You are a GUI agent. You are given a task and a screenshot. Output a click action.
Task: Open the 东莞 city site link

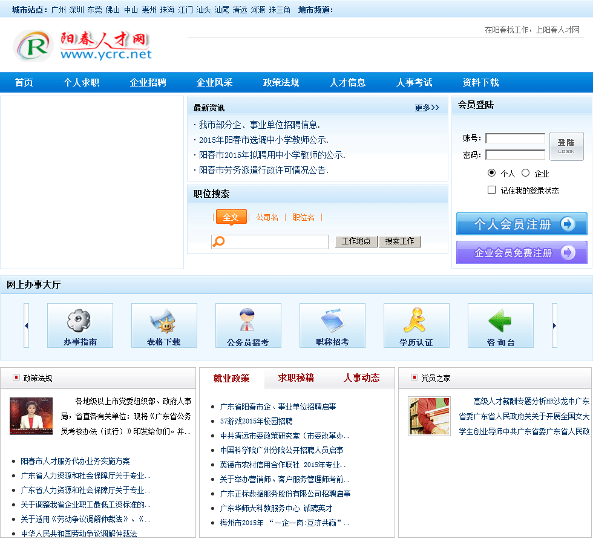(94, 10)
